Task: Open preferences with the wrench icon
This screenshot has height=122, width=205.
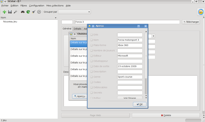Action: click(x=15, y=12)
